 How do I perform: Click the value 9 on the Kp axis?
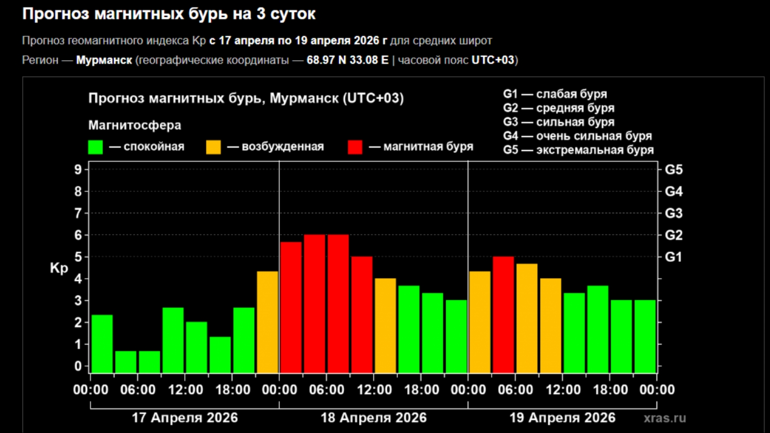click(78, 169)
